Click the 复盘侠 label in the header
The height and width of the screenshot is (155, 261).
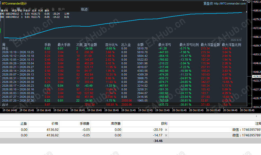[208, 3]
